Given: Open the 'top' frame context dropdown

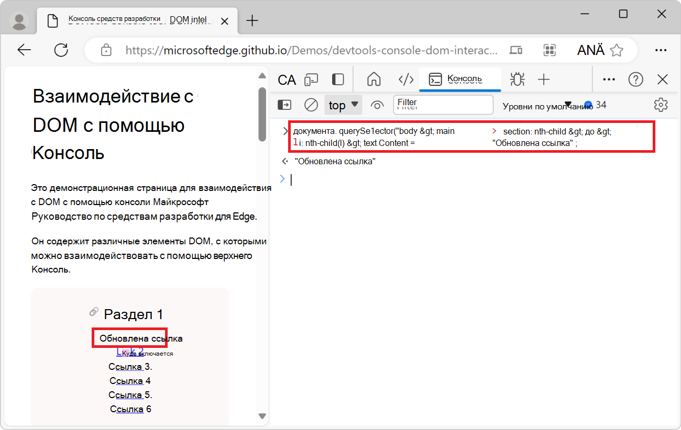Looking at the screenshot, I should (343, 105).
